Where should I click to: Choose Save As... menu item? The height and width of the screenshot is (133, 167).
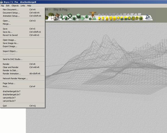tap(23, 32)
